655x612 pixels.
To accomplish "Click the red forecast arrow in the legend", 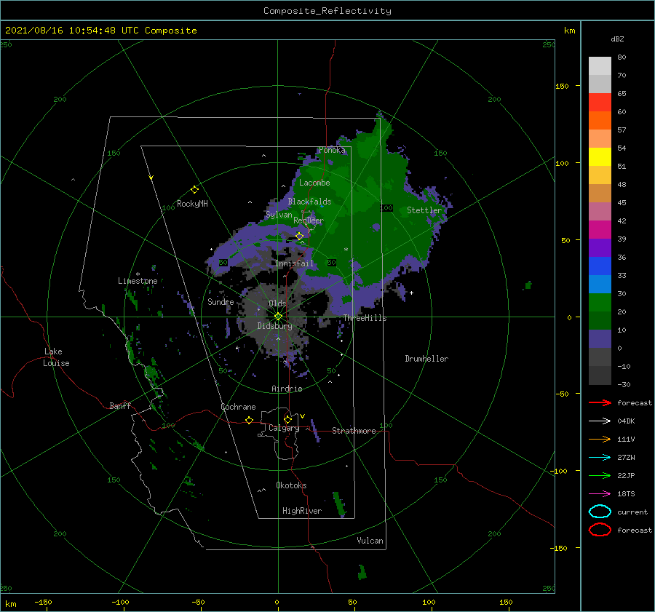I will pos(600,402).
